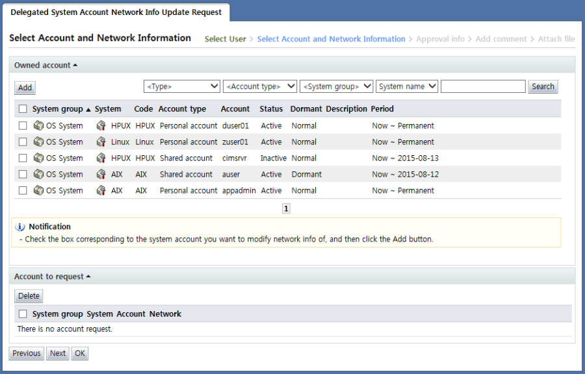Open the System group dropdown
This screenshot has height=374, width=585.
click(x=336, y=86)
